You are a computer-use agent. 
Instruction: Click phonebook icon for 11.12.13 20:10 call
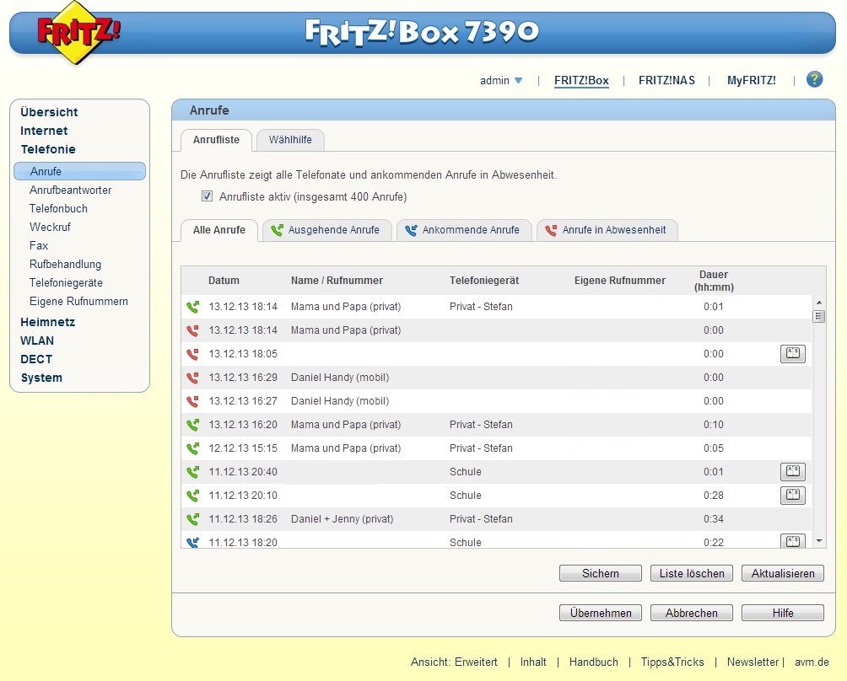pos(793,496)
